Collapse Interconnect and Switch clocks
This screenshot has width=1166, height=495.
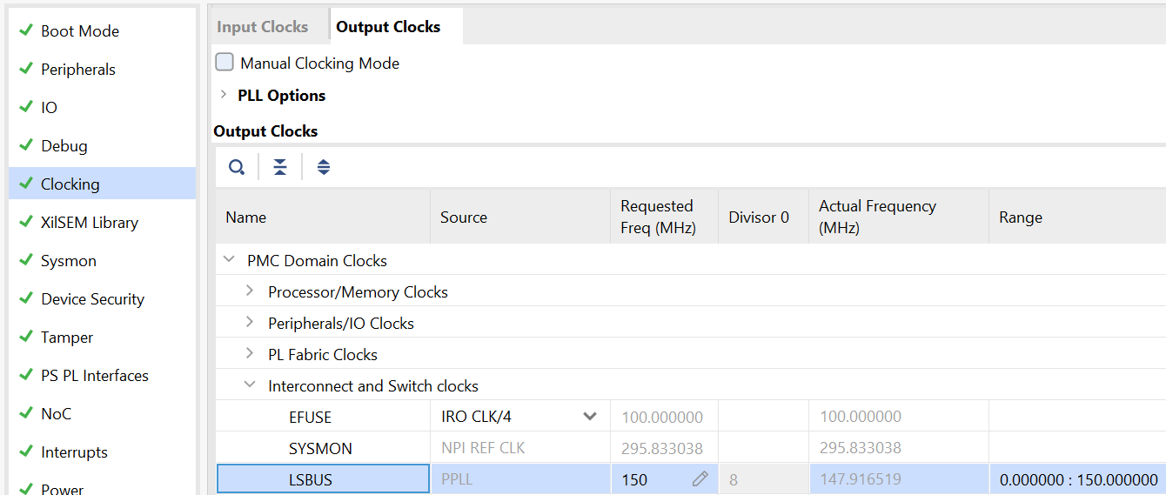(x=250, y=385)
